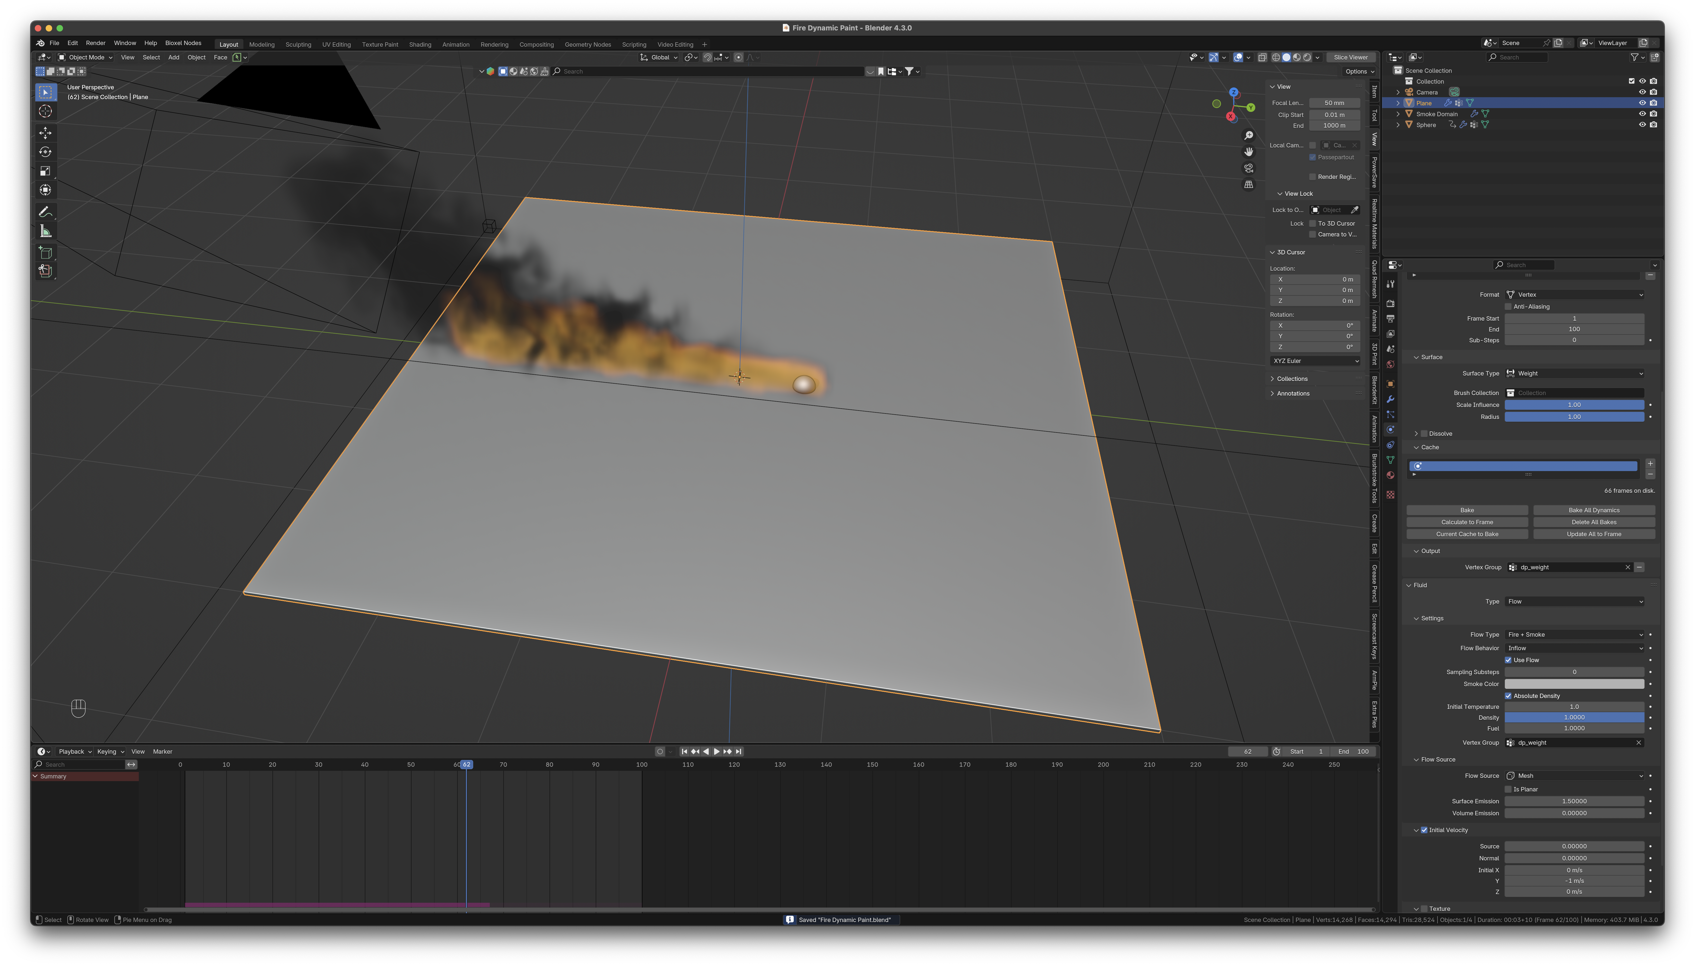
Task: Choose the combined Transform tool
Action: (x=45, y=190)
